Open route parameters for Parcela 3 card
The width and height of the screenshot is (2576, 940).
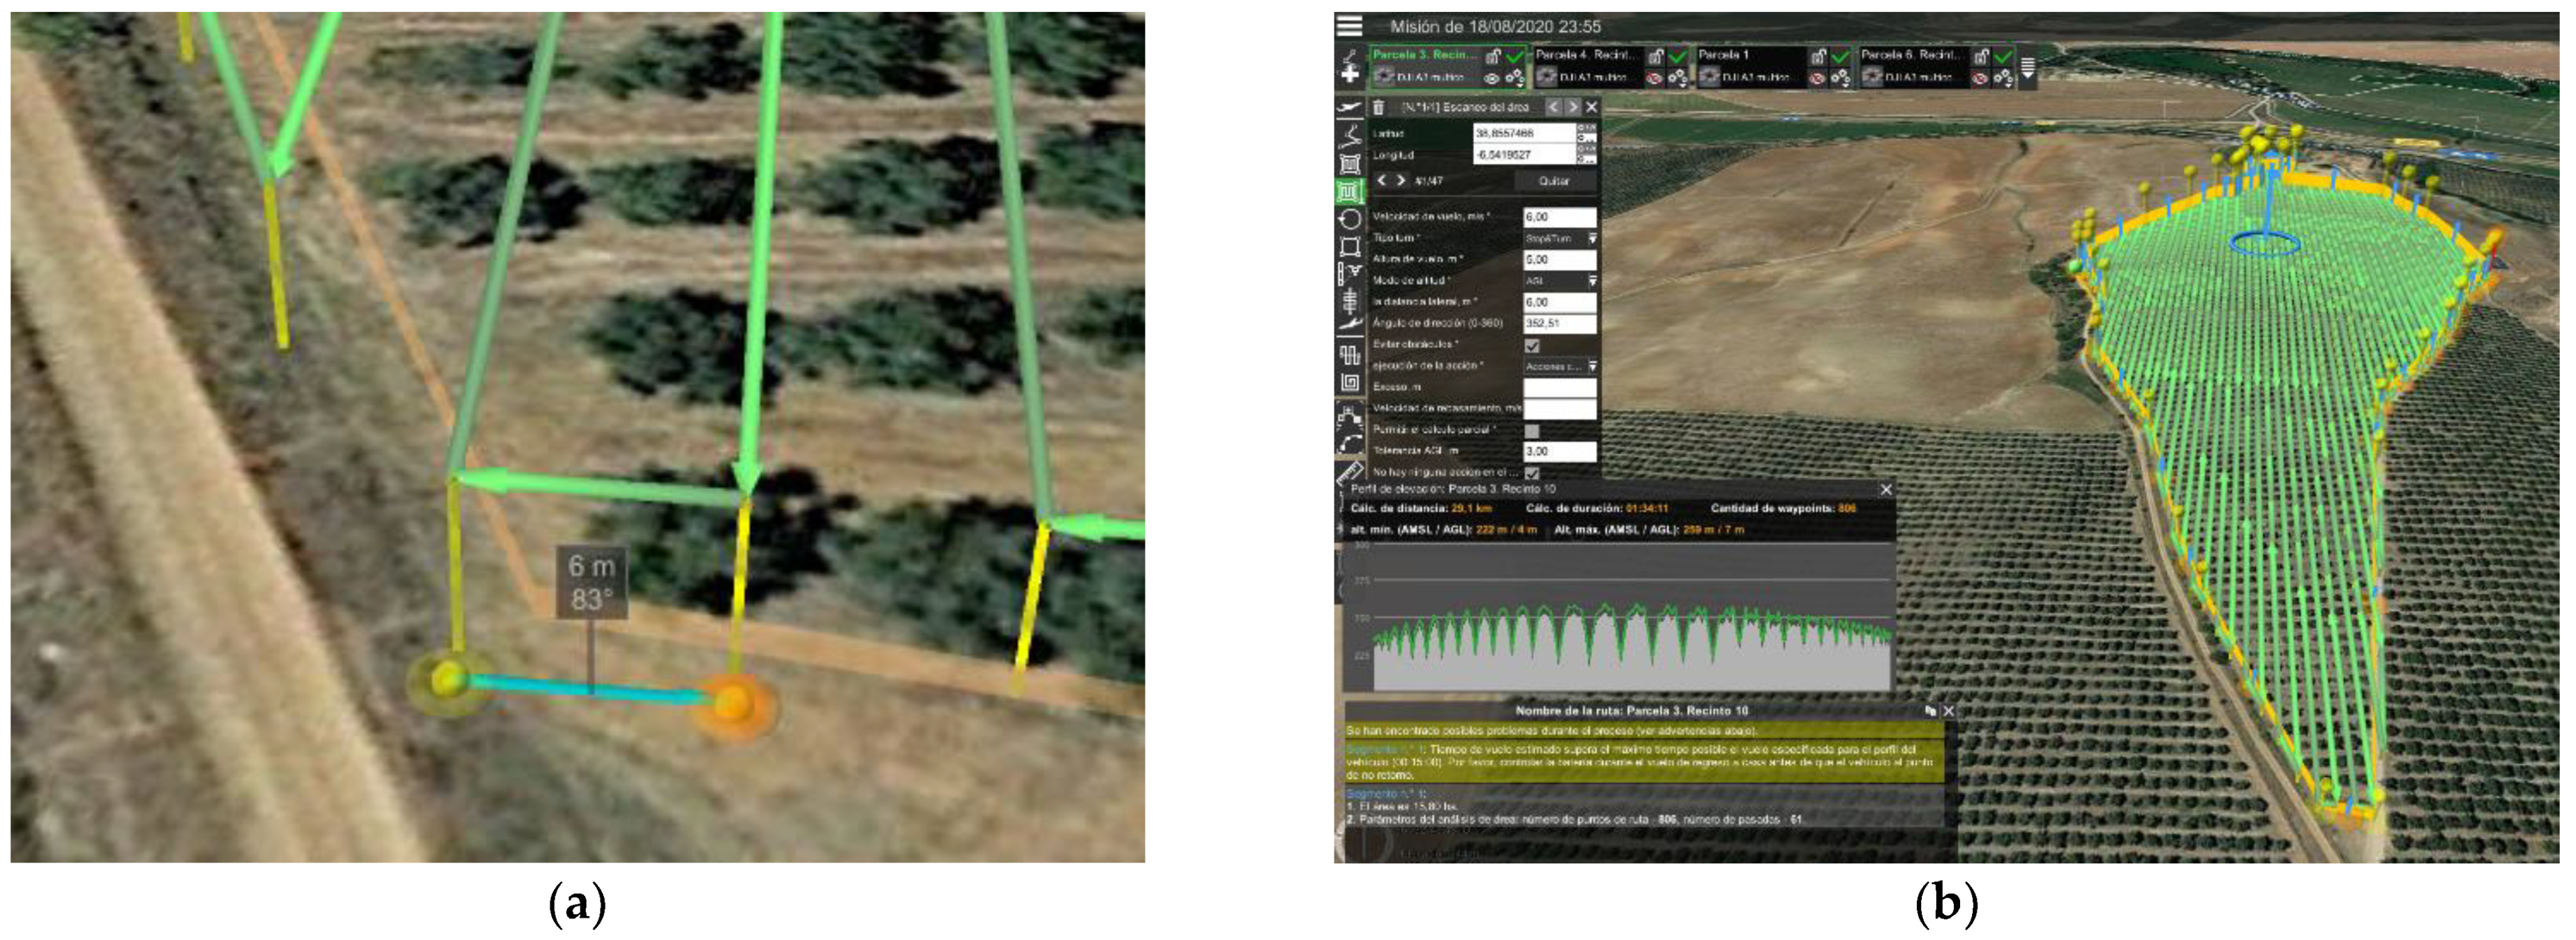click(x=1515, y=78)
